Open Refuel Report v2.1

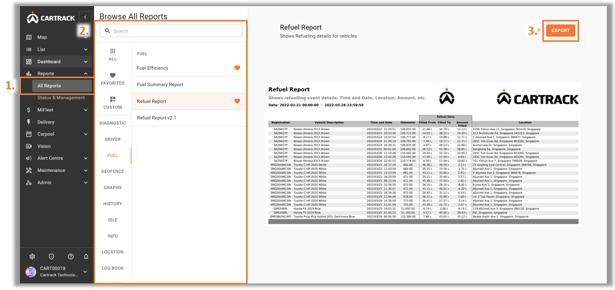(188, 118)
